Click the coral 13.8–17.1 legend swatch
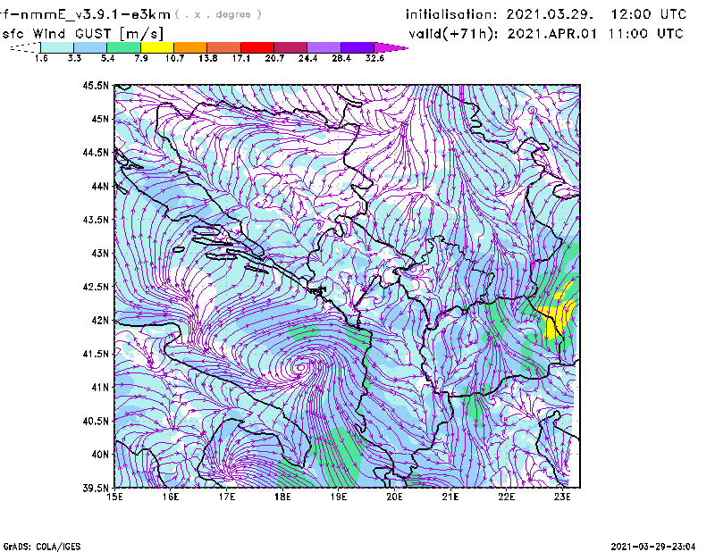The height and width of the screenshot is (552, 715). [x=224, y=47]
